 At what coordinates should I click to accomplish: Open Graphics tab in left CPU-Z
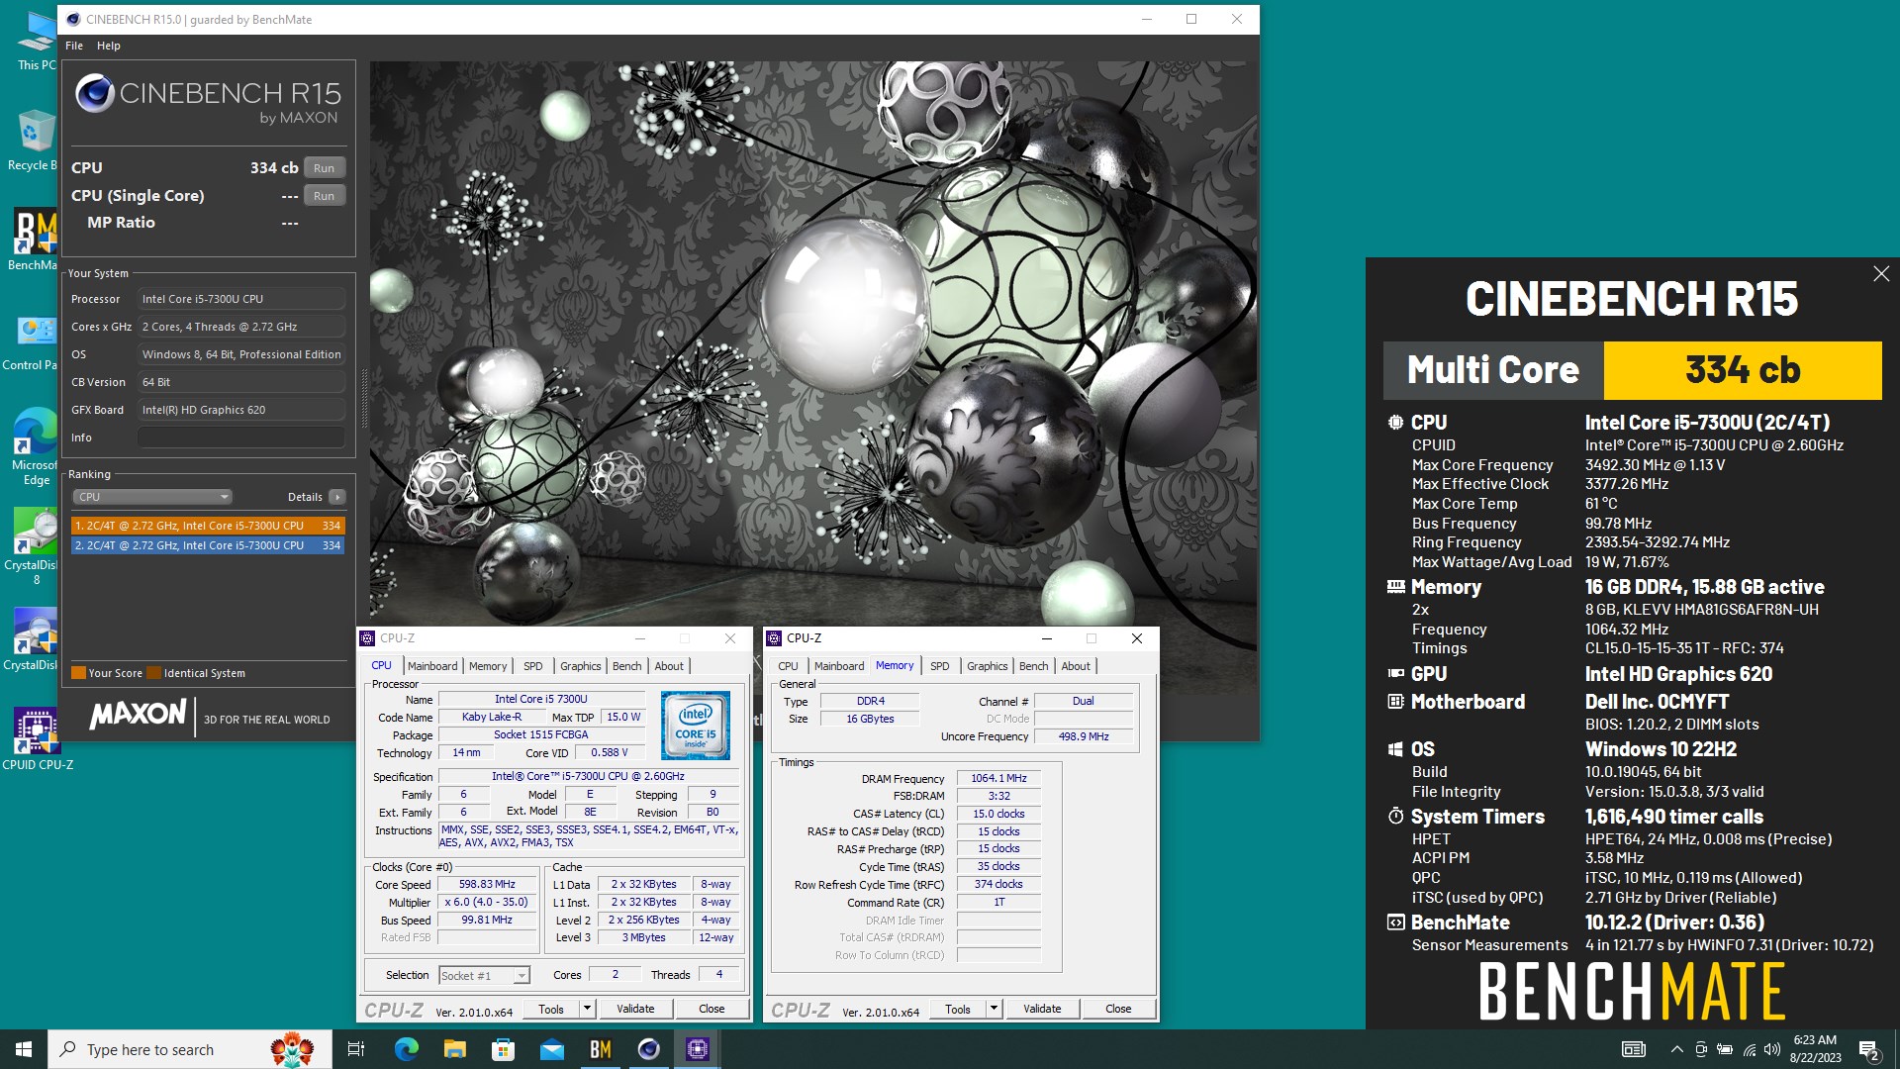(581, 666)
